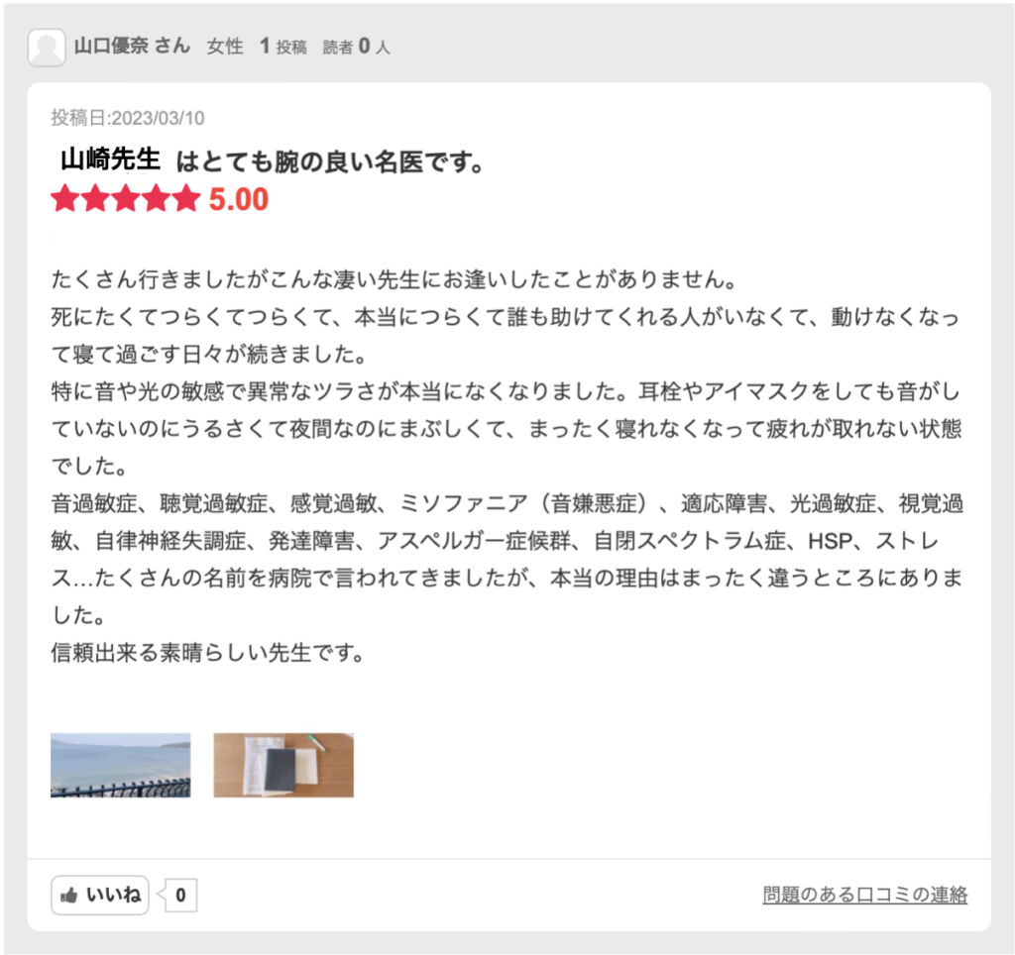Viewport: 1015px width, 955px height.
Task: Click the 女性 gender label
Action: pos(225,47)
